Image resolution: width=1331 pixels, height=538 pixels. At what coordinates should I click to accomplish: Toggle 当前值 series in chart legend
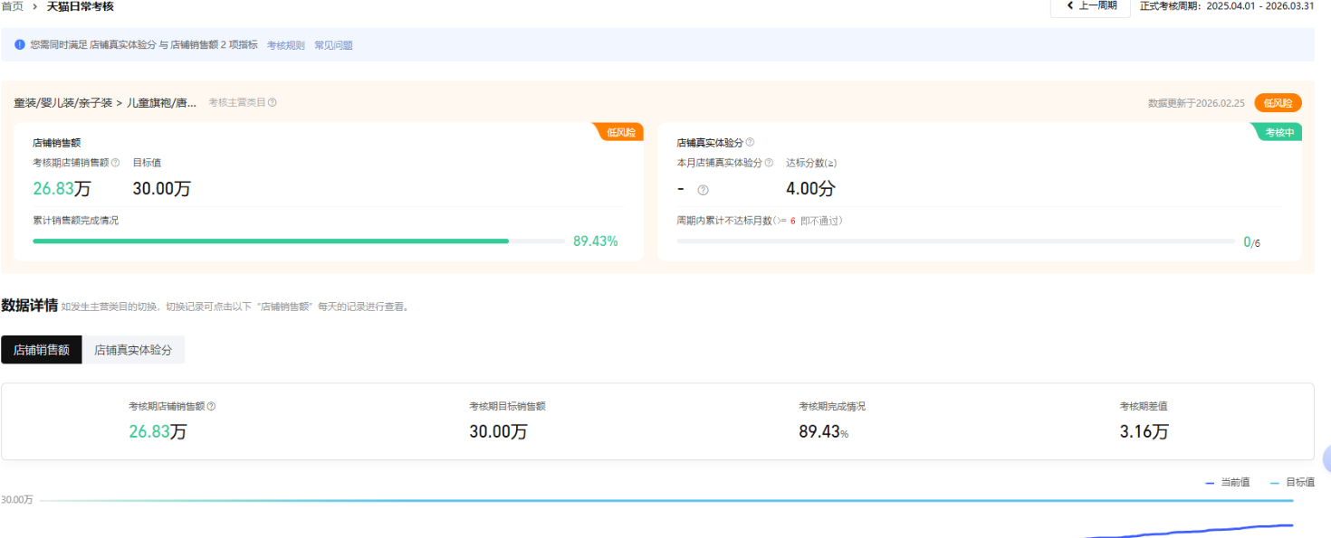pos(1228,483)
